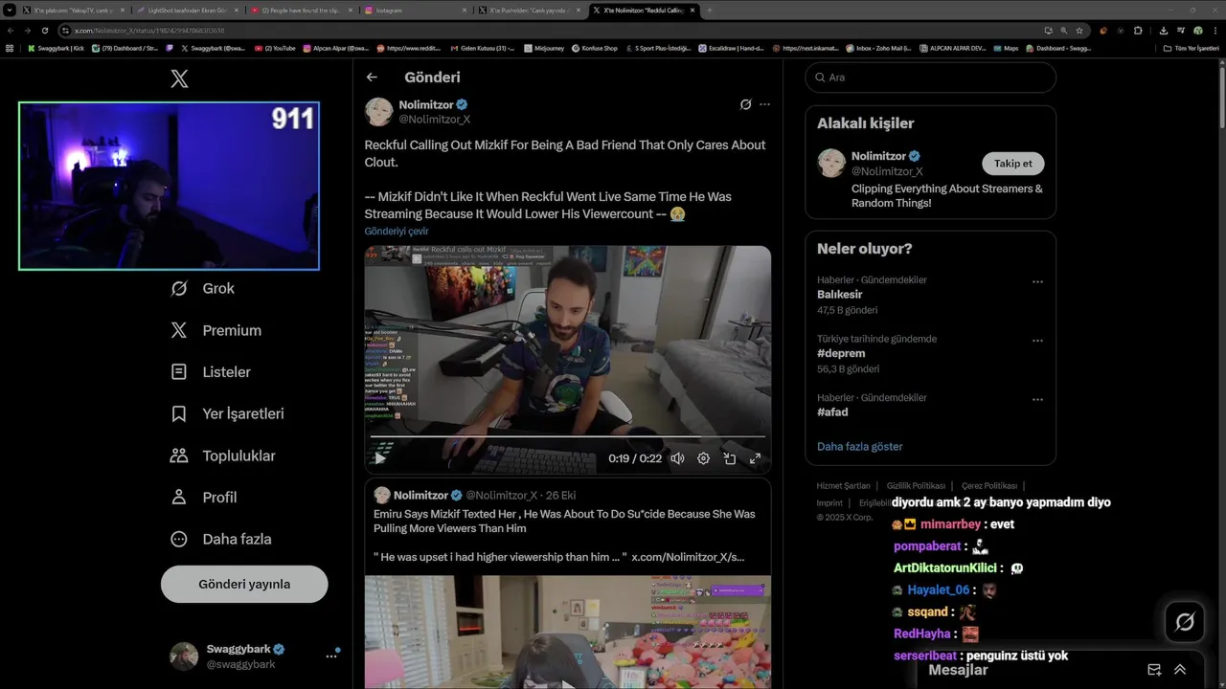Viewport: 1226px width, 689px height.
Task: Expand the Mesajlar drawer
Action: pos(1180,670)
